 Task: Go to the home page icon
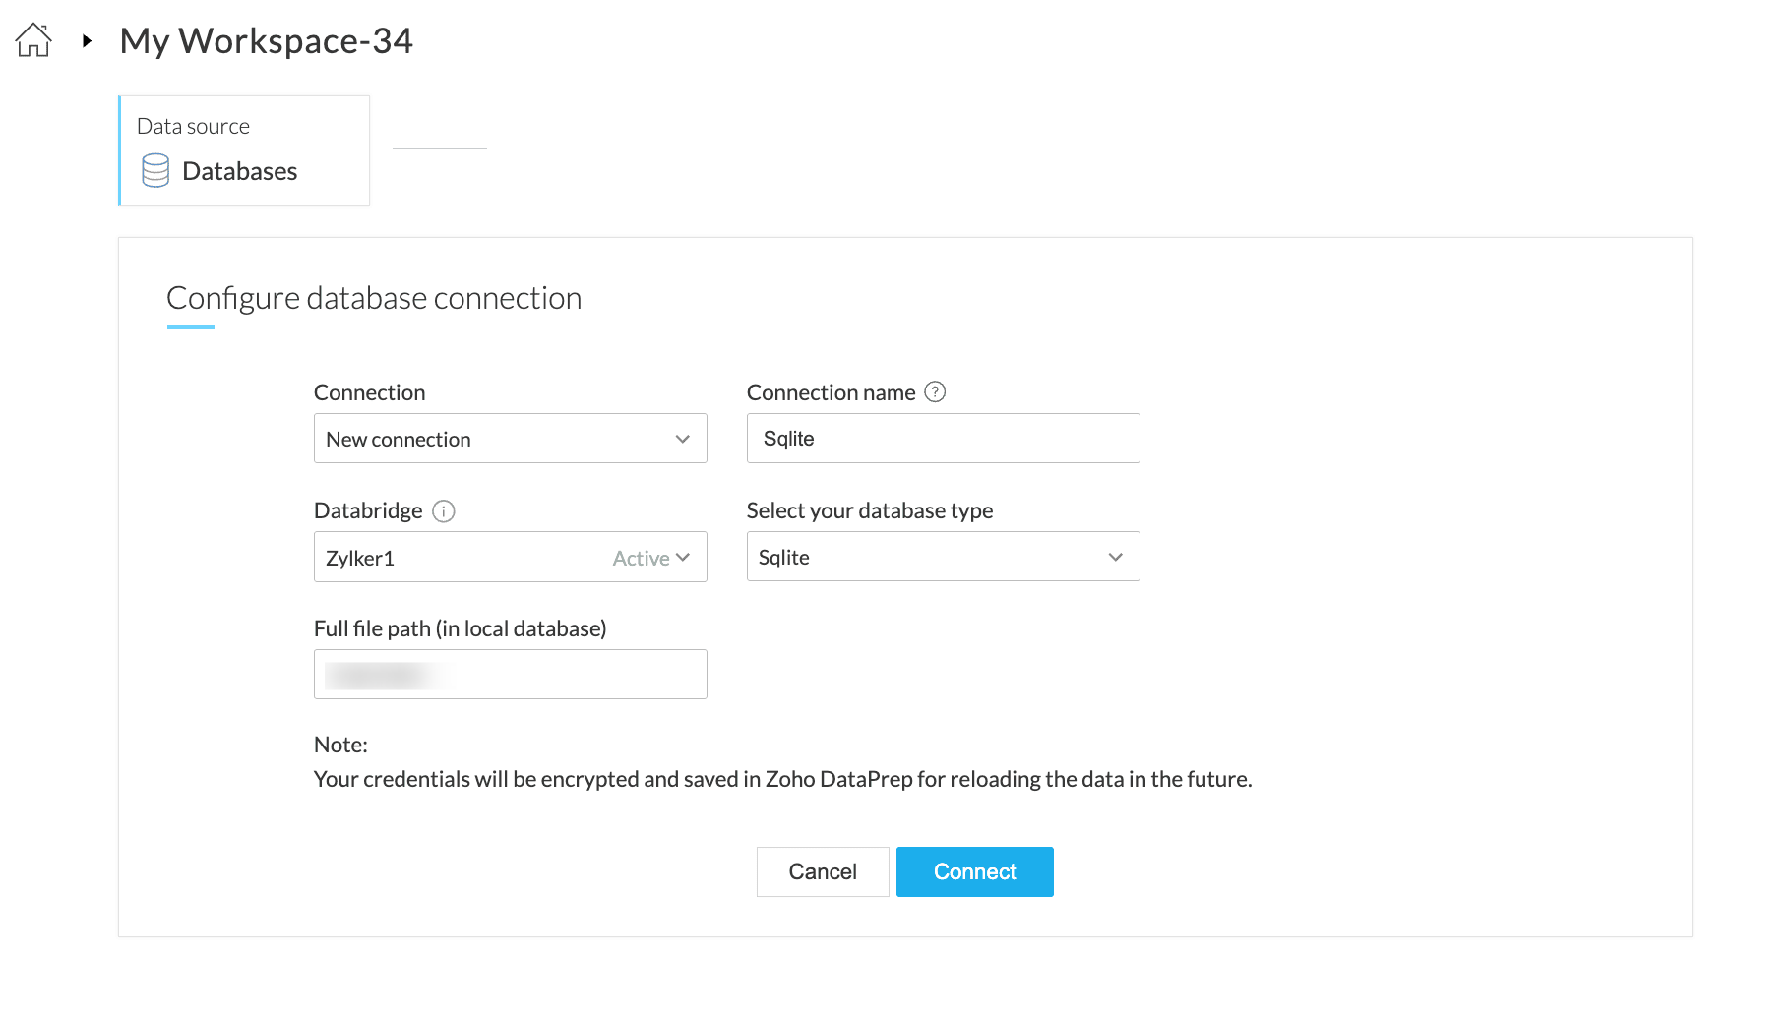[33, 40]
